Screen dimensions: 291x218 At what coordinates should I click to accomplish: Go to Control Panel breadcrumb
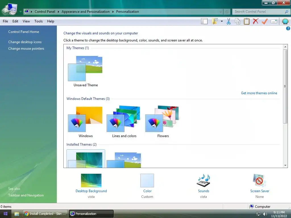pyautogui.click(x=45, y=12)
